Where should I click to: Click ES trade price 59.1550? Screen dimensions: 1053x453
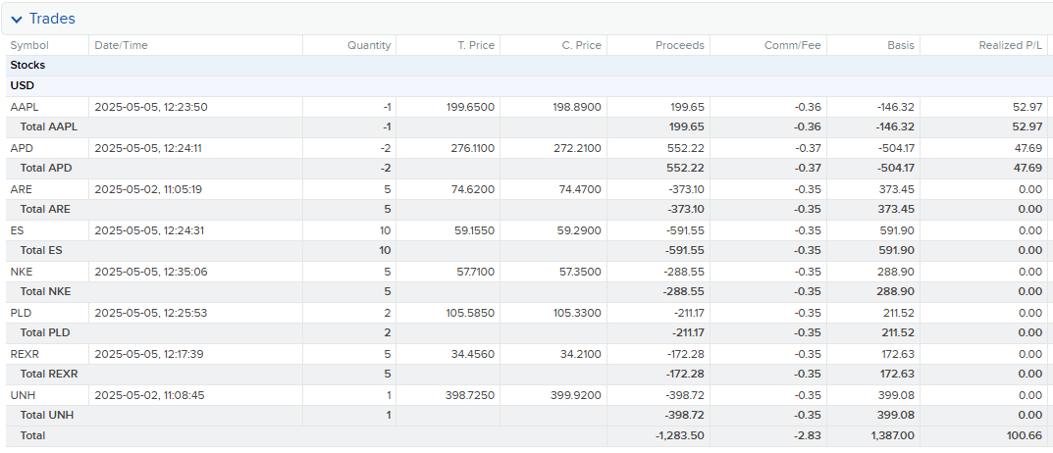coord(473,230)
